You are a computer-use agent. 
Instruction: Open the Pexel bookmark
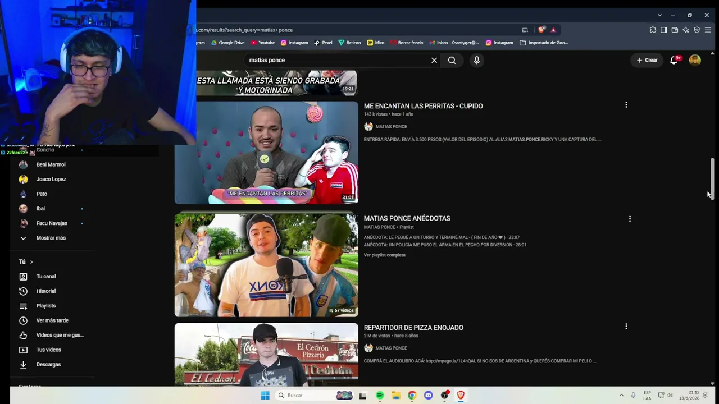[x=323, y=43]
